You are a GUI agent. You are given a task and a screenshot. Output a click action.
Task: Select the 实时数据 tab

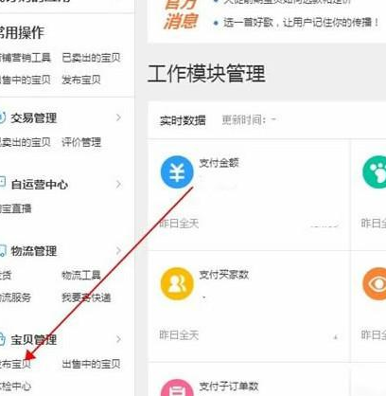point(183,120)
